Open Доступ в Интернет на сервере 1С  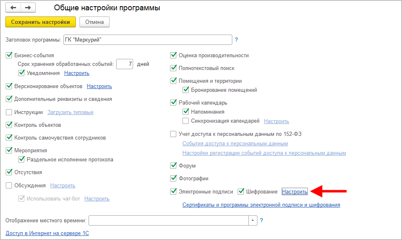point(47,233)
